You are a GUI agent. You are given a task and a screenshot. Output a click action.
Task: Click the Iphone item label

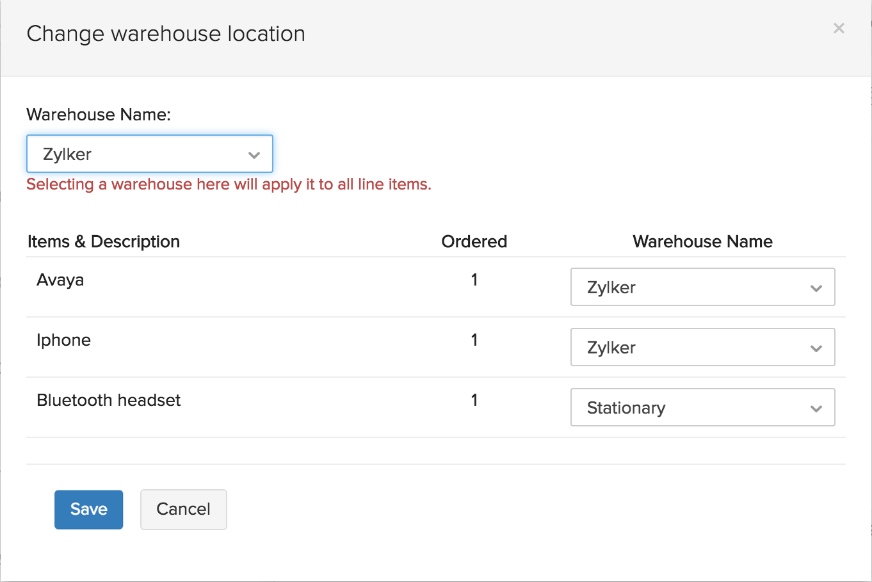coord(64,340)
